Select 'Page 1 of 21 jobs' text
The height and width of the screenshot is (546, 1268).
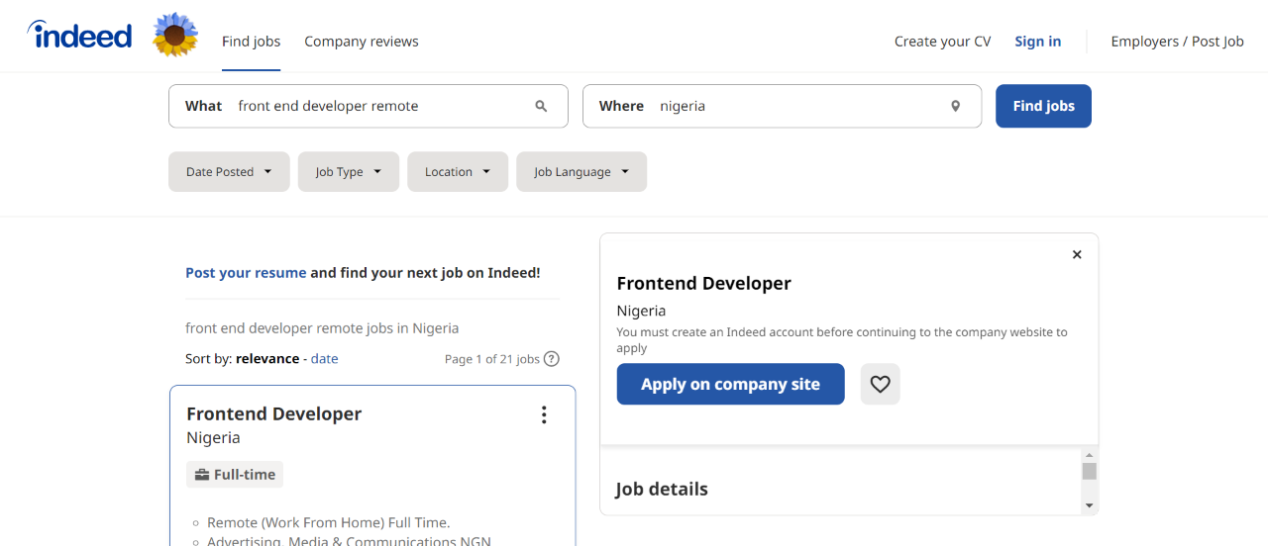492,359
